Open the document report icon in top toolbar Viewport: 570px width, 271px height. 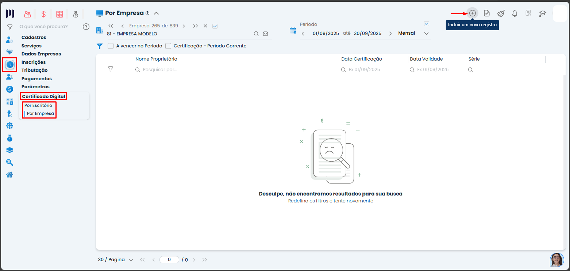pos(487,13)
